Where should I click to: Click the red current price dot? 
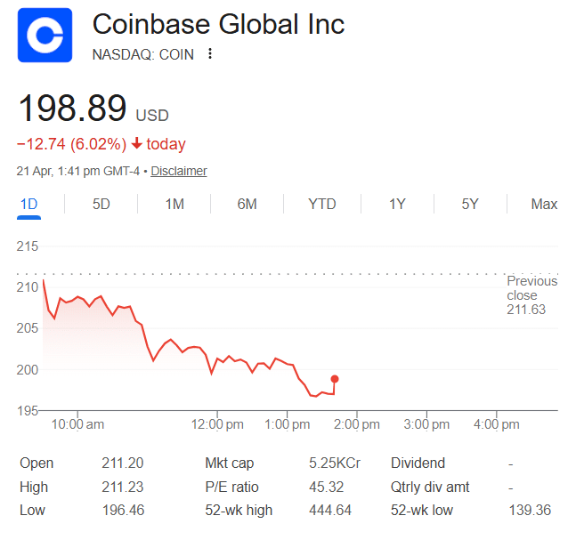(x=334, y=379)
